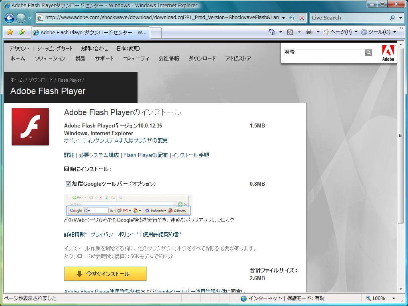Click the Flash Player breadcrumb link

[x=69, y=80]
